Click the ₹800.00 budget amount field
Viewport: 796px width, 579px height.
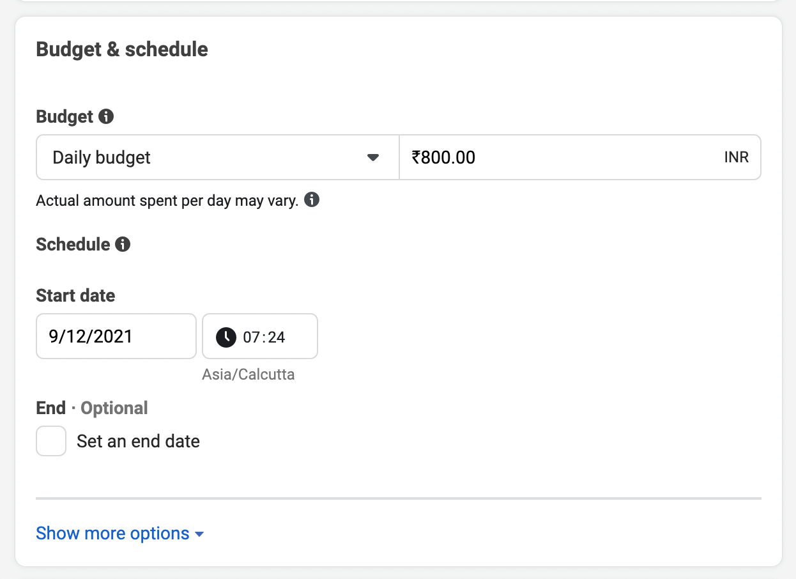(562, 157)
